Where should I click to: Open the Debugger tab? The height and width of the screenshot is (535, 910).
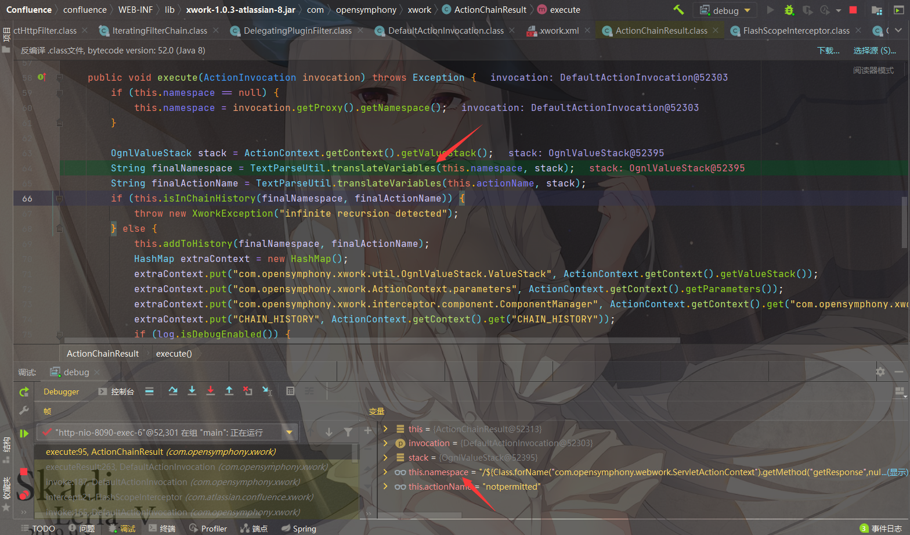(61, 392)
